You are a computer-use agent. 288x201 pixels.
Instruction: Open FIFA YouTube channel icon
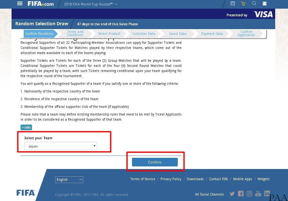click(x=258, y=193)
